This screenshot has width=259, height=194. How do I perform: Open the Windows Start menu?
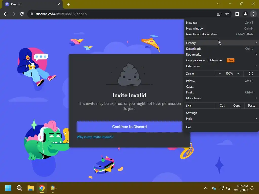click(x=8, y=188)
